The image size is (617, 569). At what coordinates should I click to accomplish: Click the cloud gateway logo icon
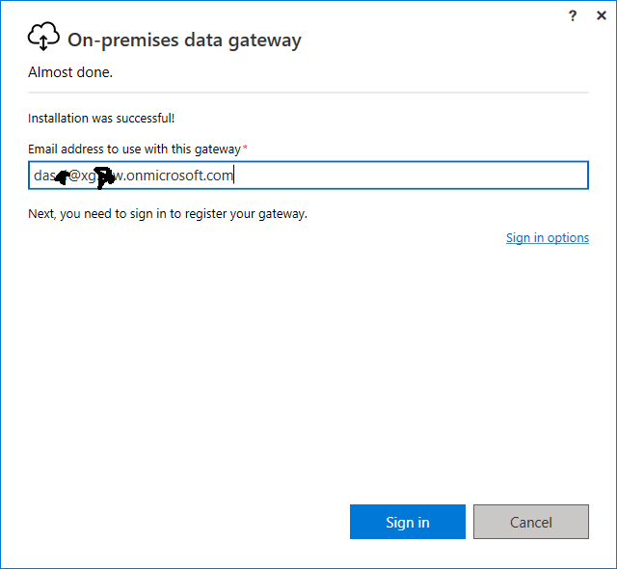click(43, 37)
